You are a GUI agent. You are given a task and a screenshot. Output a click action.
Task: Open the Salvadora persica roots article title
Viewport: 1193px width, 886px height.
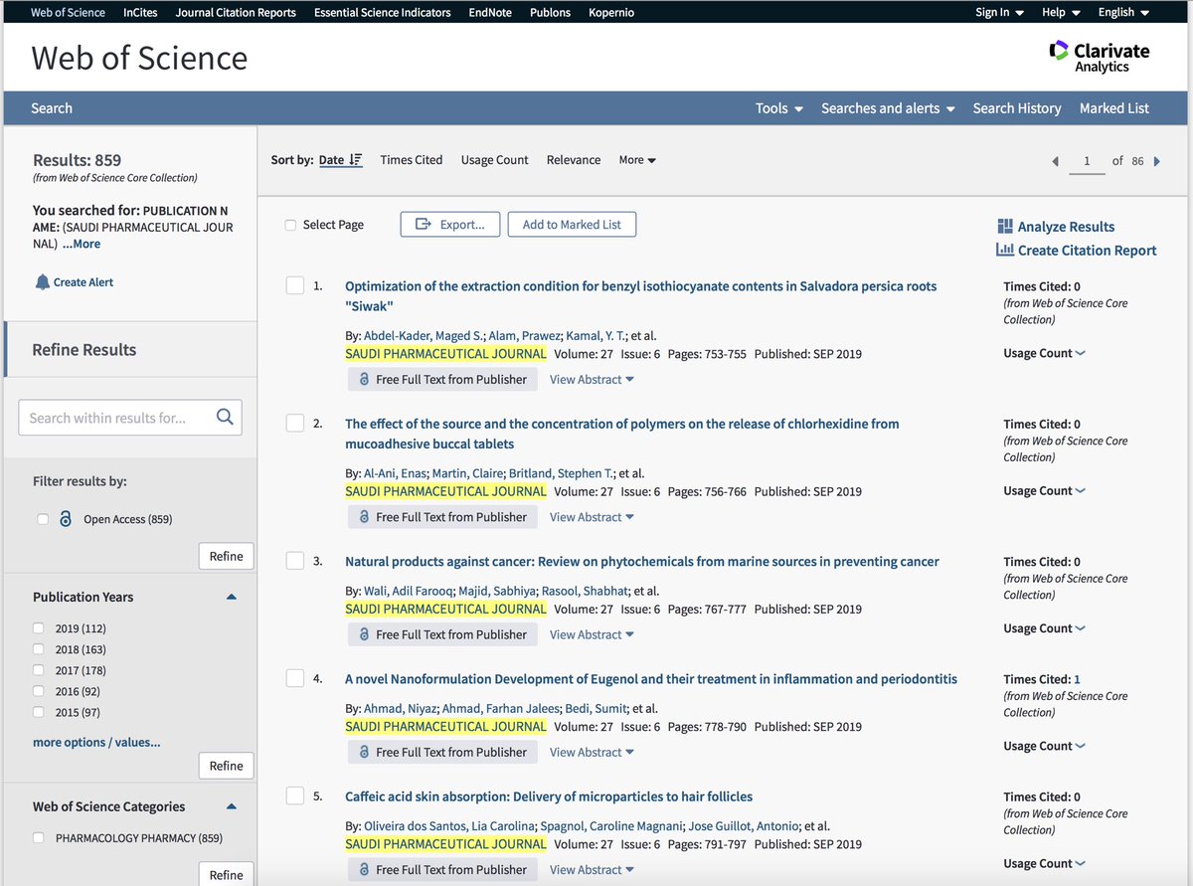[x=641, y=295]
